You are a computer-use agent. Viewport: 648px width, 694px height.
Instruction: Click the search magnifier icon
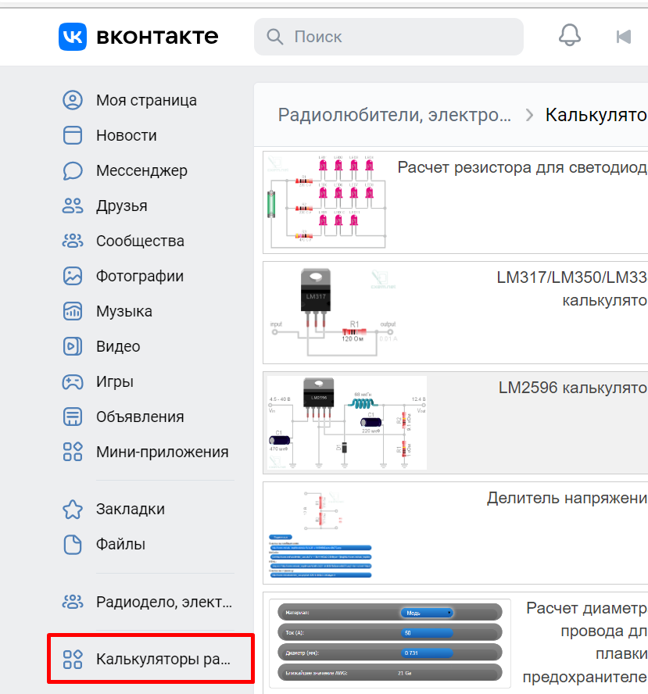tap(275, 37)
